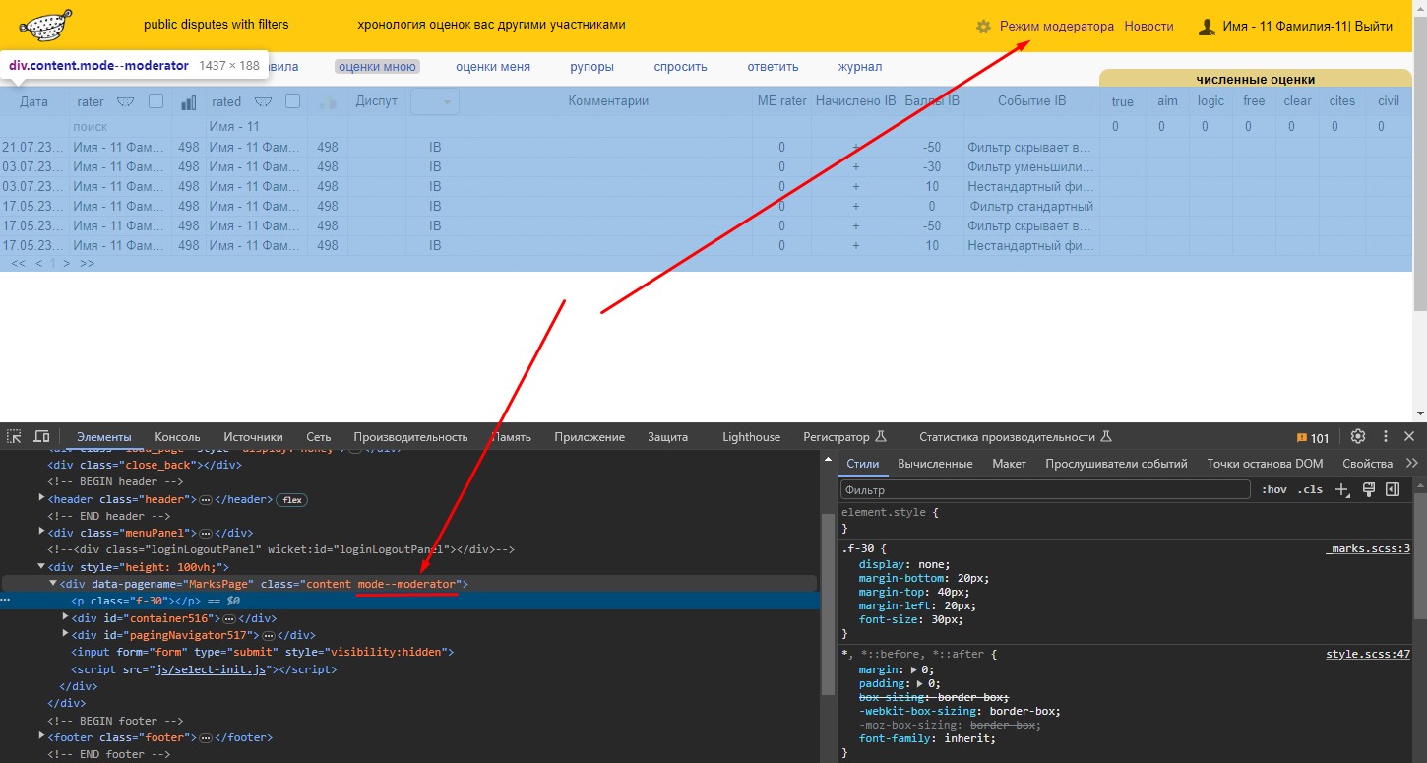Open the Lighthouse tab

click(x=751, y=437)
